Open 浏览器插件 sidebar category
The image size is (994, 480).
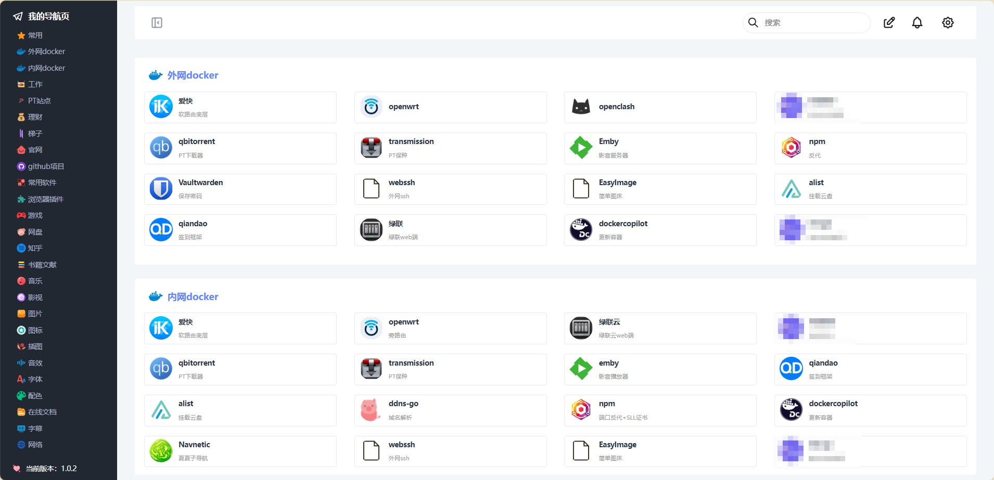[x=45, y=199]
